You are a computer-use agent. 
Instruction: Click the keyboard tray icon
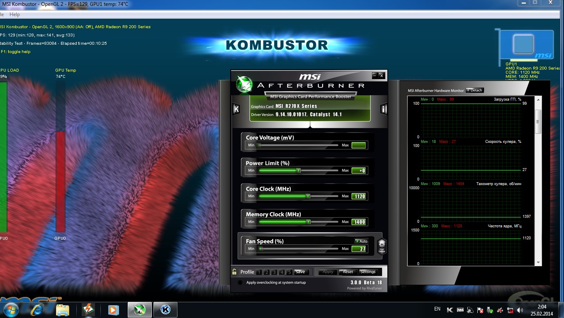460,310
